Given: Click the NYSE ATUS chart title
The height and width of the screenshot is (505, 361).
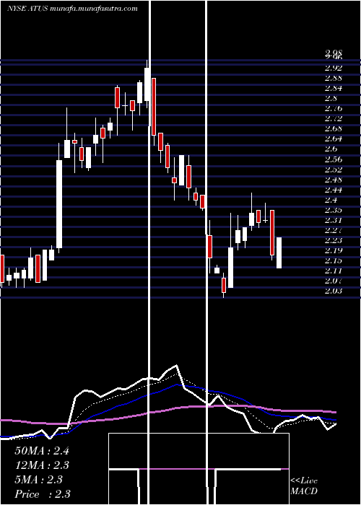Looking at the screenshot, I should (x=73, y=9).
